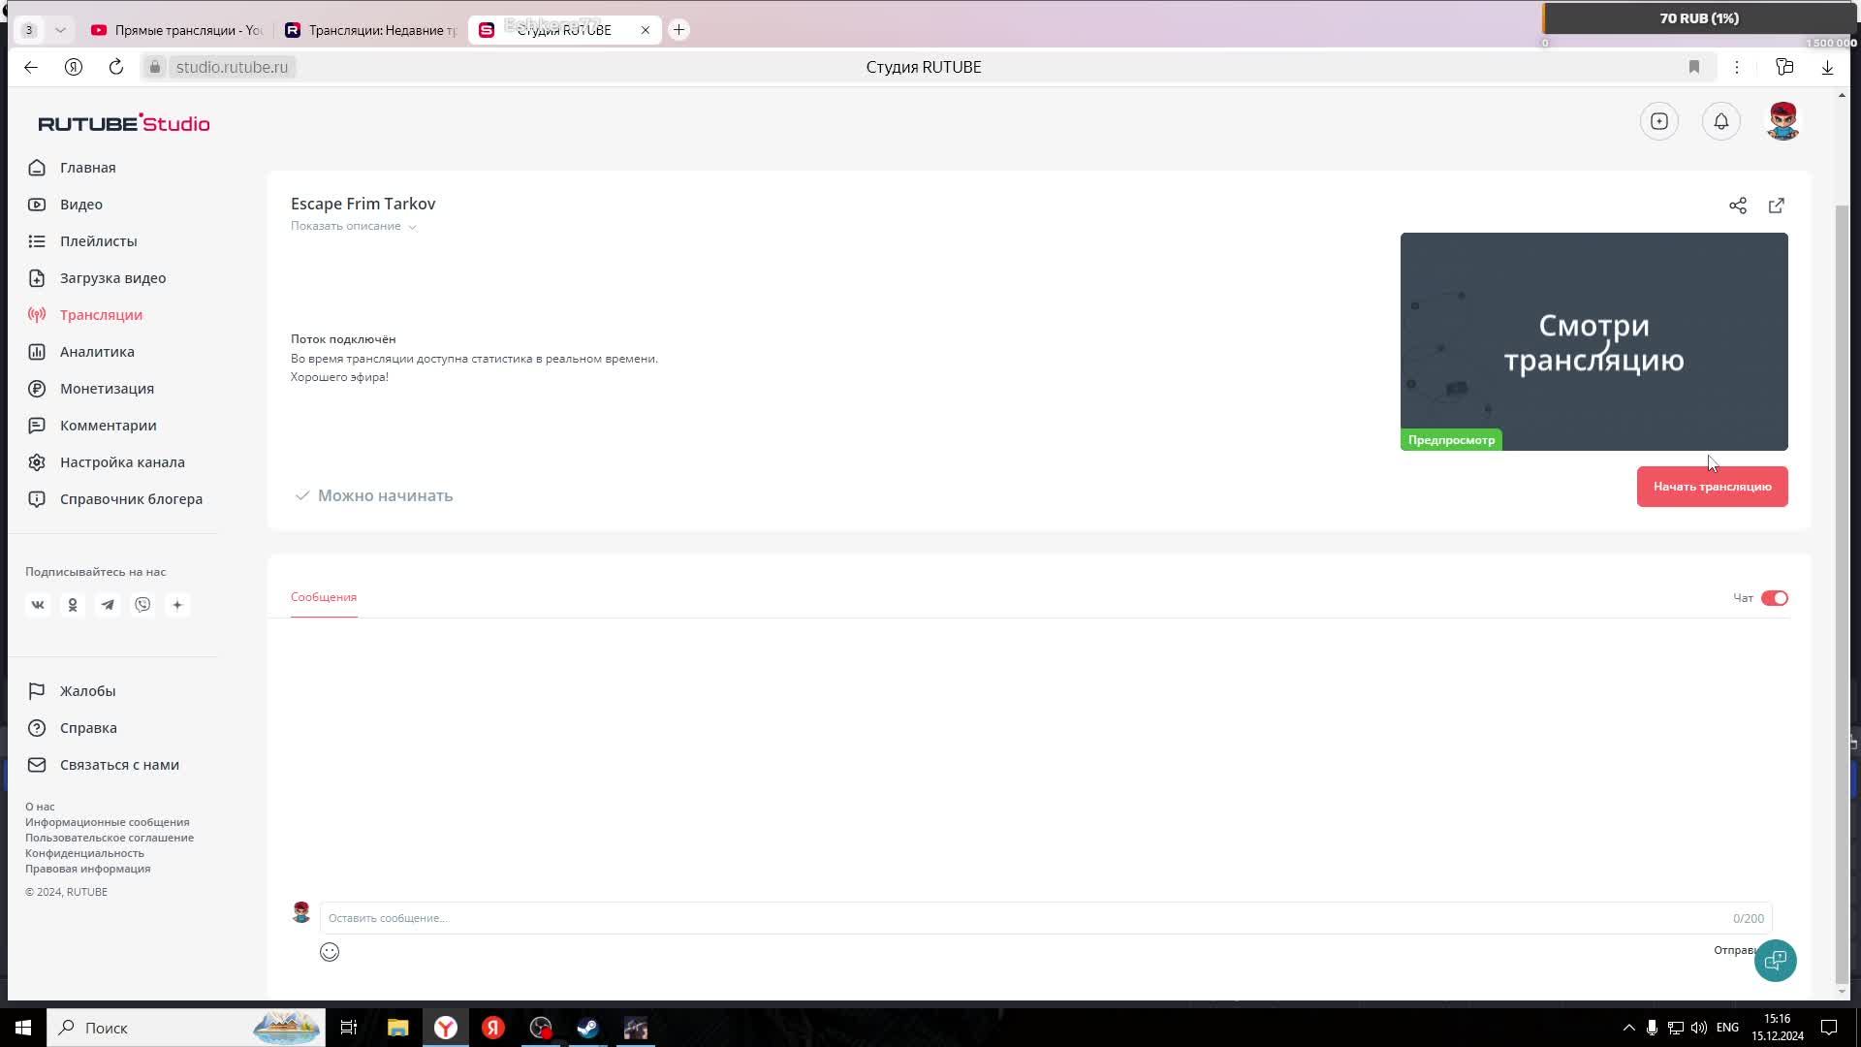The image size is (1861, 1047).
Task: Switch to Прямые трансляции YouTube tab
Action: [176, 30]
